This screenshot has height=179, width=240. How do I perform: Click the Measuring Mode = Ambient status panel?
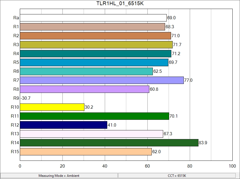click(x=59, y=176)
